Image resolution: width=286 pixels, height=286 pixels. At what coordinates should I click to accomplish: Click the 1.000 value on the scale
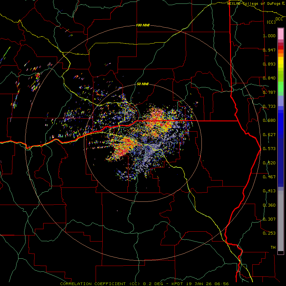pos(269,36)
